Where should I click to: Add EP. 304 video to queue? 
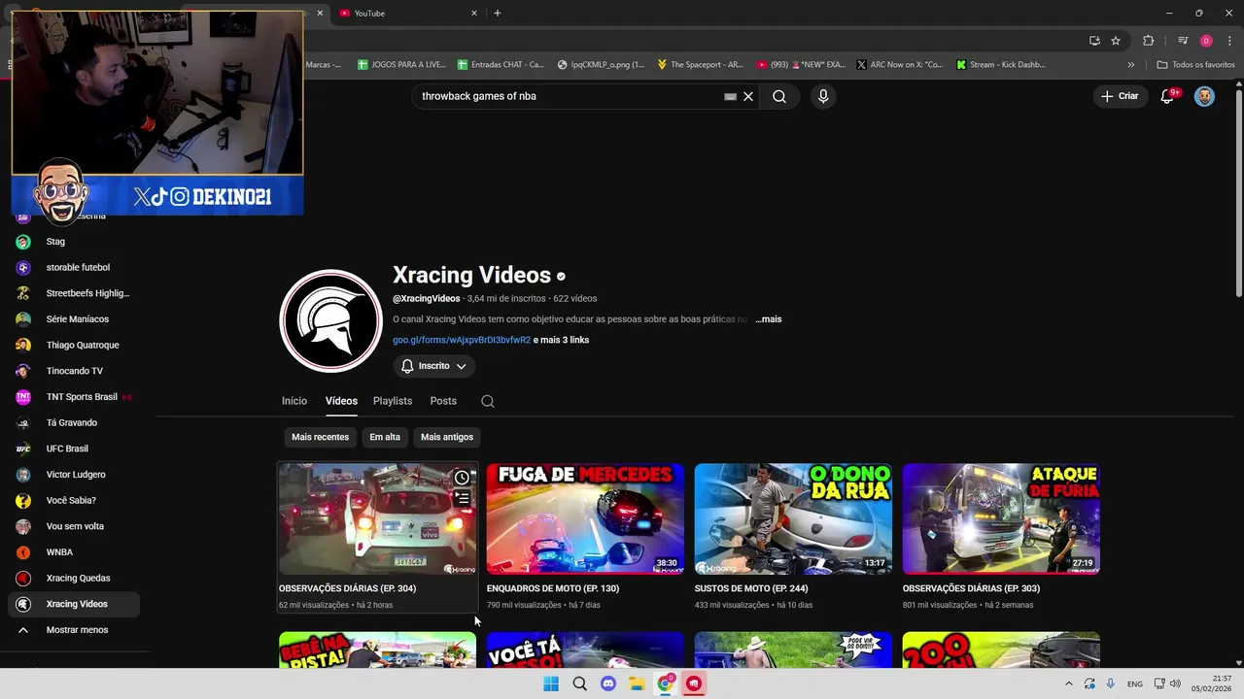(x=462, y=499)
